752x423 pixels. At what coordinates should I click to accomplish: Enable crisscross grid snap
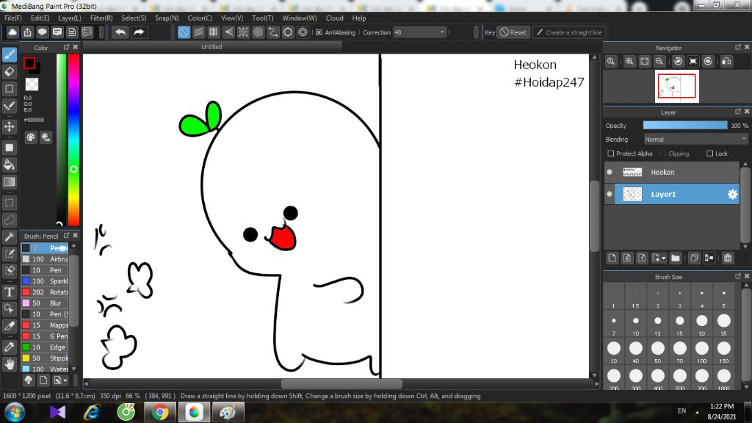pyautogui.click(x=214, y=32)
